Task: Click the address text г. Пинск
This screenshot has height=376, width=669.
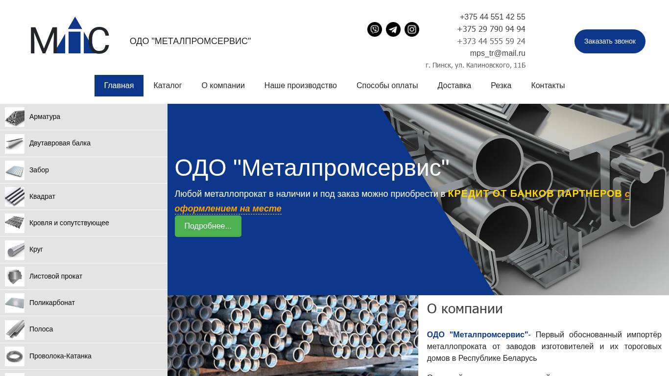Action: 476,65
